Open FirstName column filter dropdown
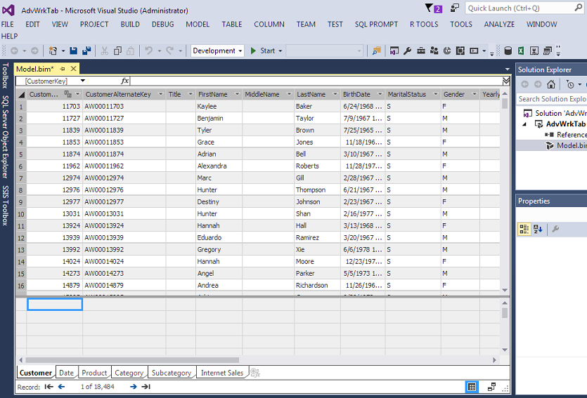 click(x=237, y=94)
